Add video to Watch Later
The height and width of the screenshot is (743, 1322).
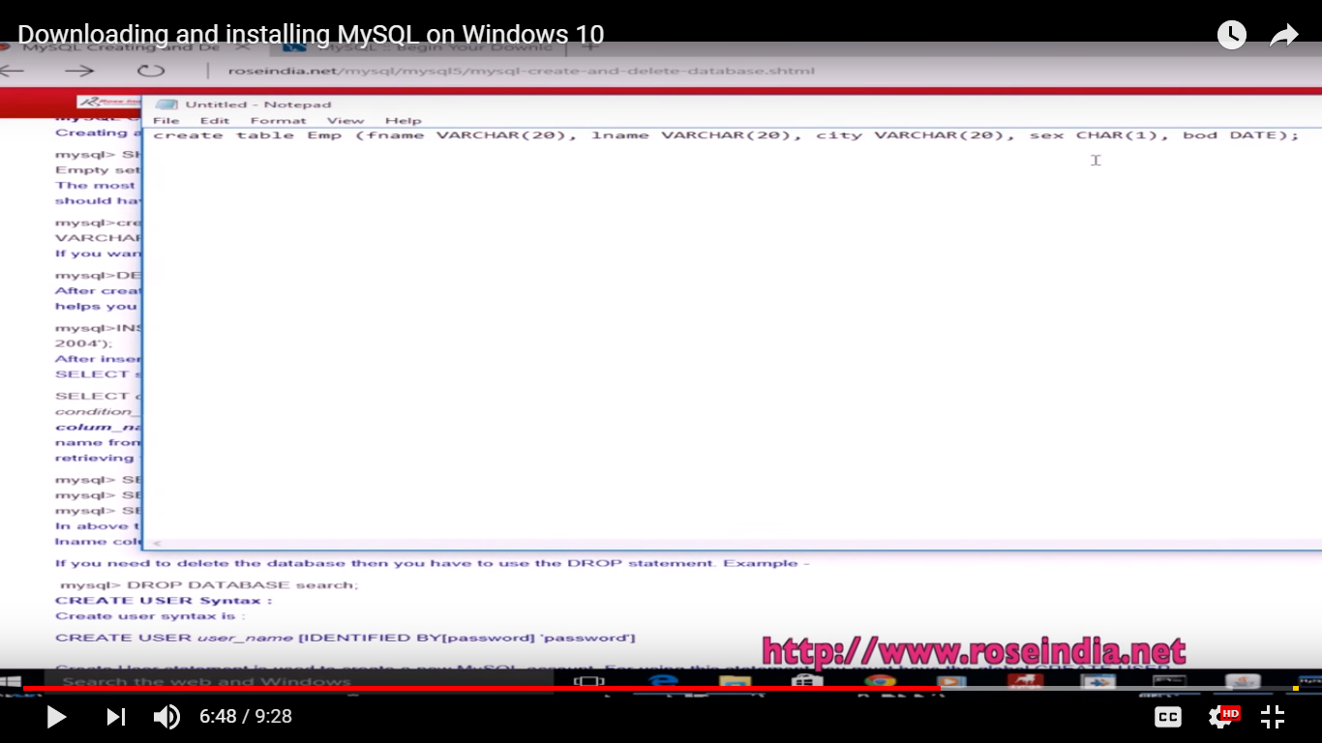[x=1231, y=36]
